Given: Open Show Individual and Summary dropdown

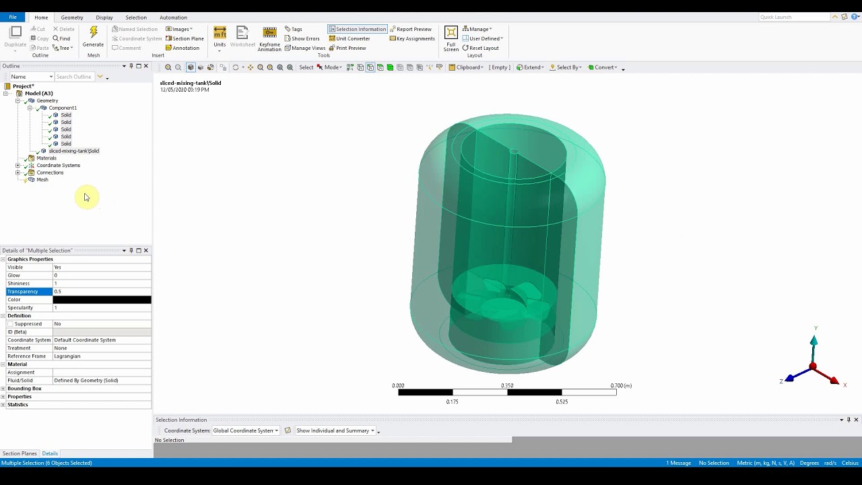Looking at the screenshot, I should click(x=335, y=430).
